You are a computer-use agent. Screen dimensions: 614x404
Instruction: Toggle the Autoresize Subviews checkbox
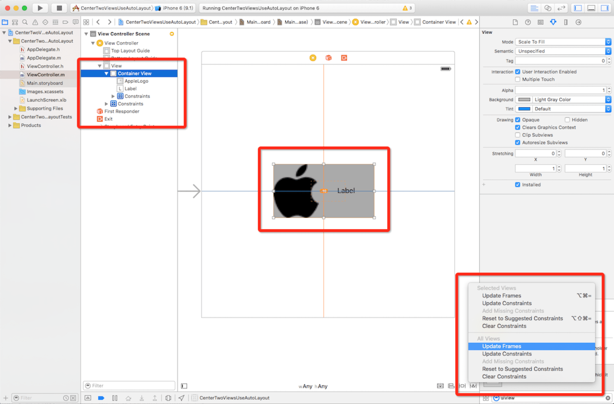[518, 143]
